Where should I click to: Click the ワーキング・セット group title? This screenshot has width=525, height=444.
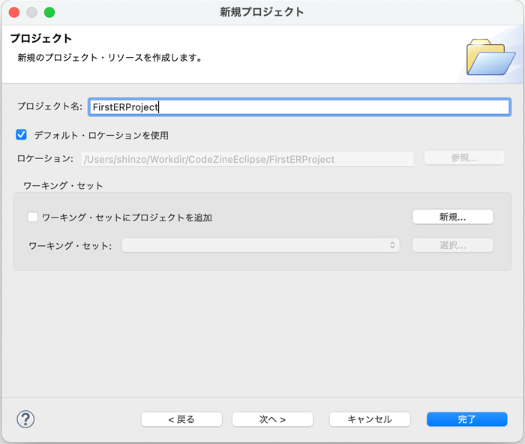(63, 185)
